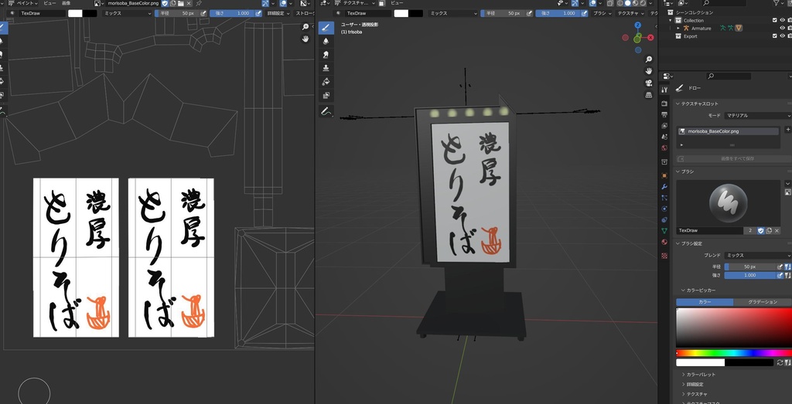The height and width of the screenshot is (404, 792).
Task: Open 画像 menu in image editor
Action: (x=66, y=3)
